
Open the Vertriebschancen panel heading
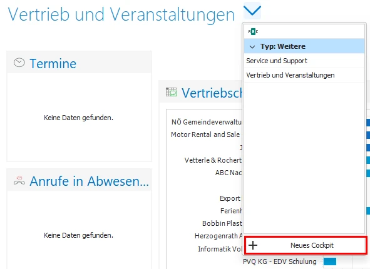212,93
